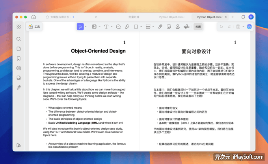Expand the cursor tool dropdown arrow

86,26
